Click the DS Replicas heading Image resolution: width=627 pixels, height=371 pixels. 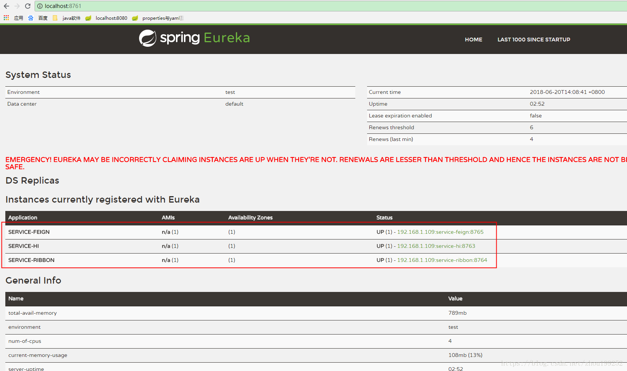[x=32, y=181]
